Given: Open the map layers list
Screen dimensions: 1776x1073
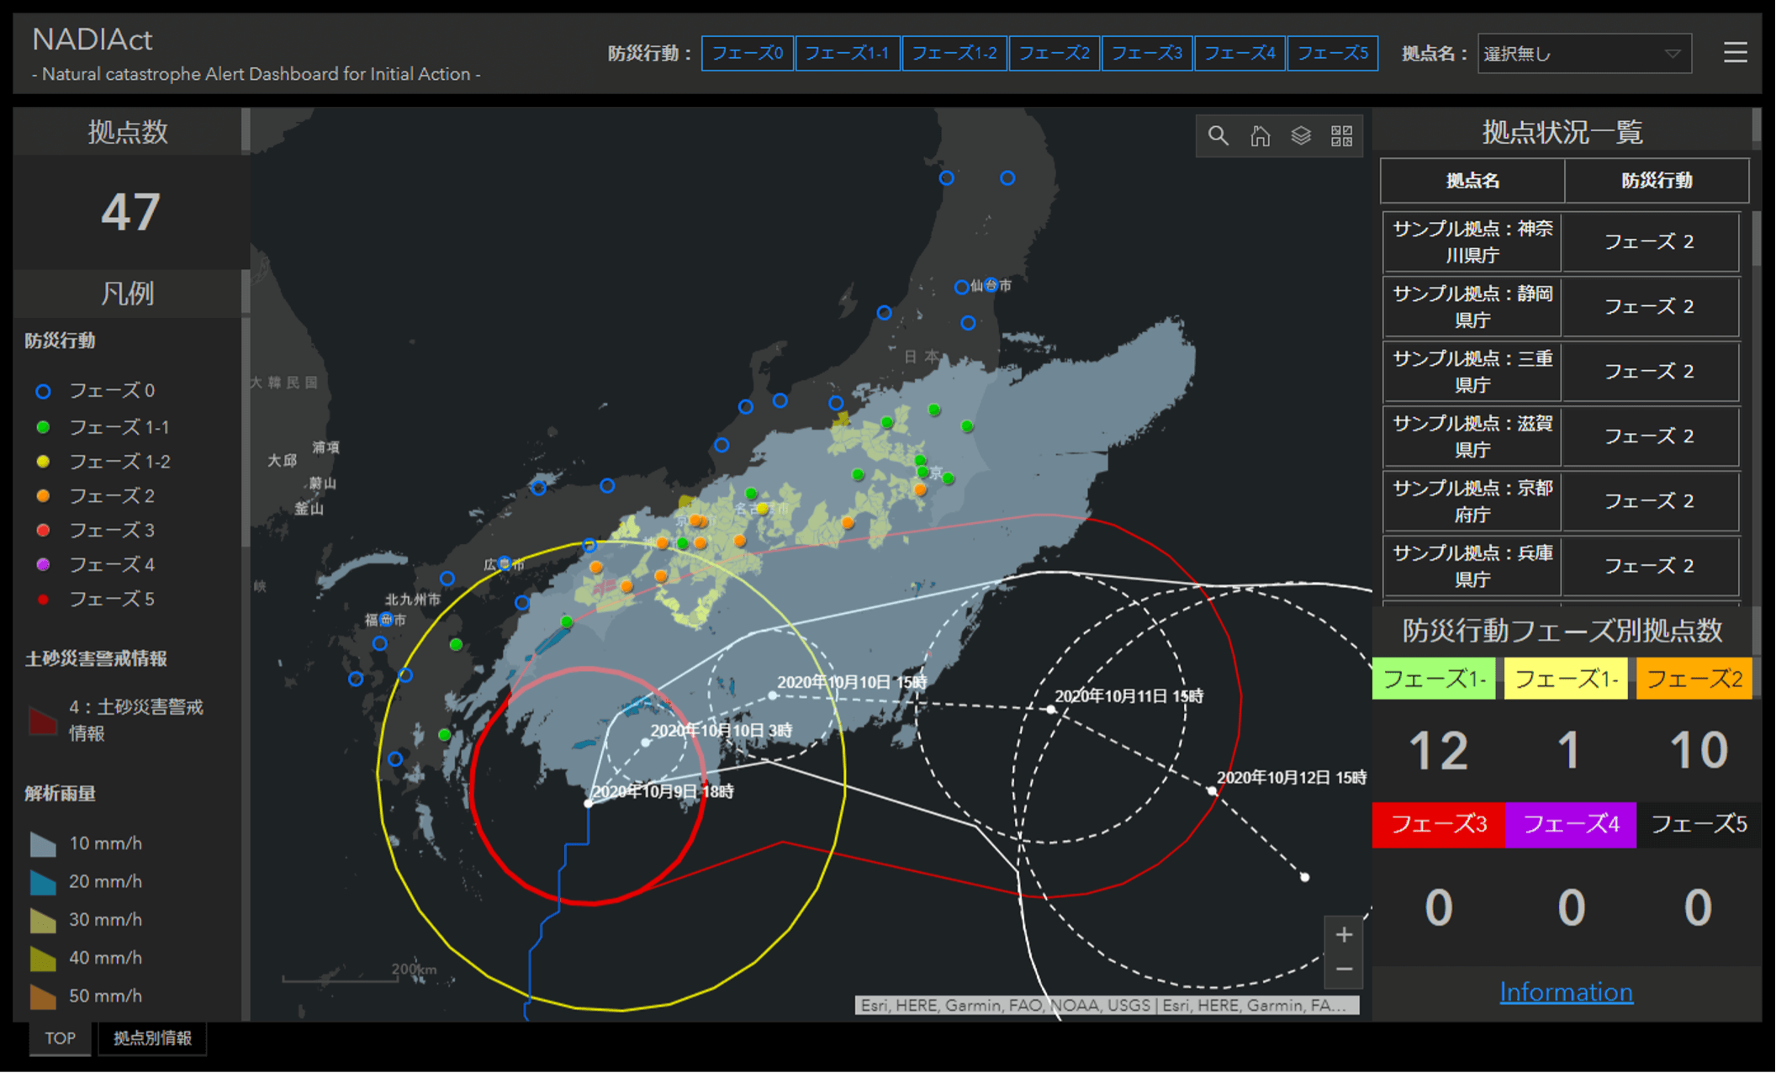Looking at the screenshot, I should point(1301,135).
